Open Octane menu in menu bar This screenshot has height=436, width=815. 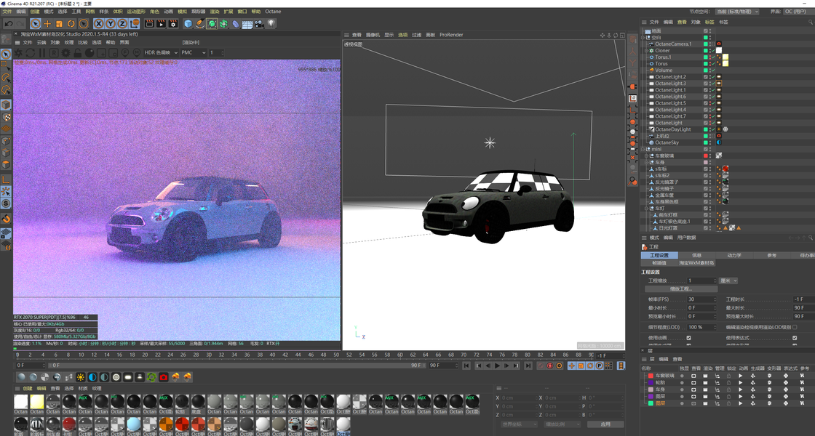pos(273,12)
